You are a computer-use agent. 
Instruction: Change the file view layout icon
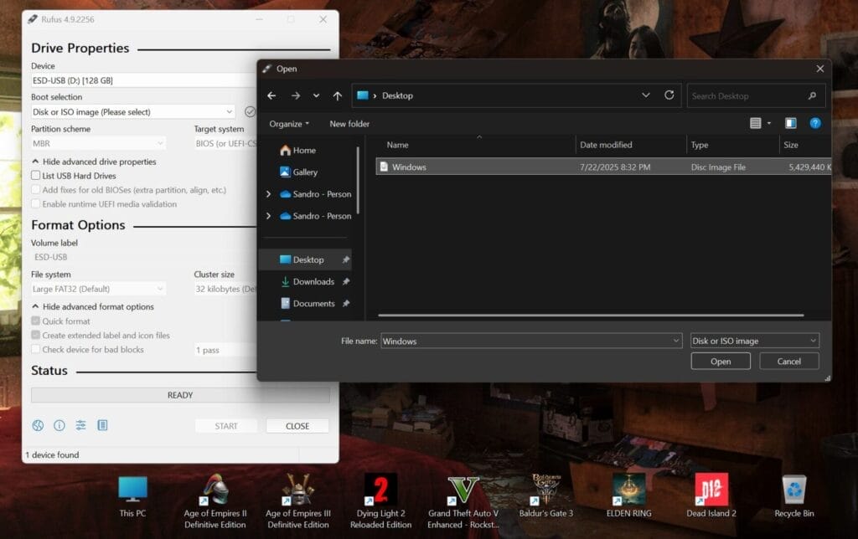coord(755,123)
